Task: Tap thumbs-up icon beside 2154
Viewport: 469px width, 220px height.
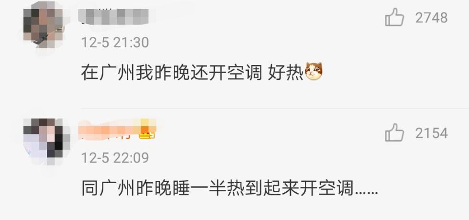Action: [x=394, y=132]
